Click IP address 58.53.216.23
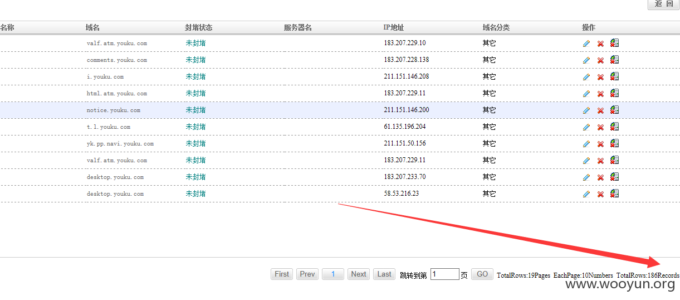 click(x=402, y=193)
